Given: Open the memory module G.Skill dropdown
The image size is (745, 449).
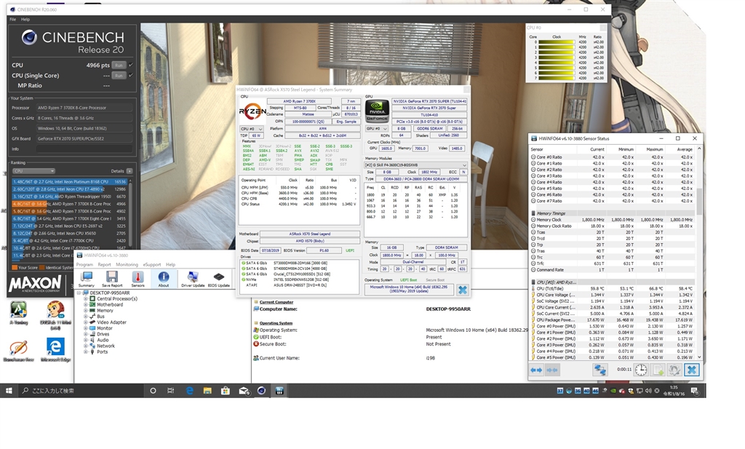Looking at the screenshot, I should 415,165.
